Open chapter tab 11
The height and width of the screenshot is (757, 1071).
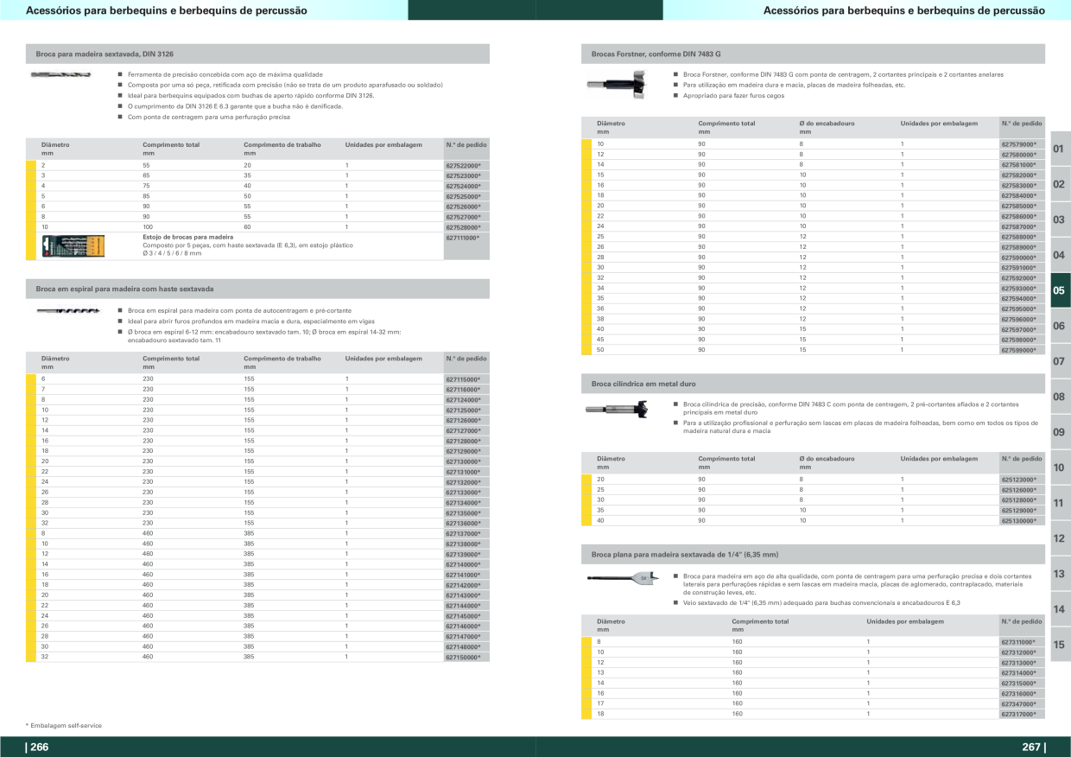pos(1059,503)
